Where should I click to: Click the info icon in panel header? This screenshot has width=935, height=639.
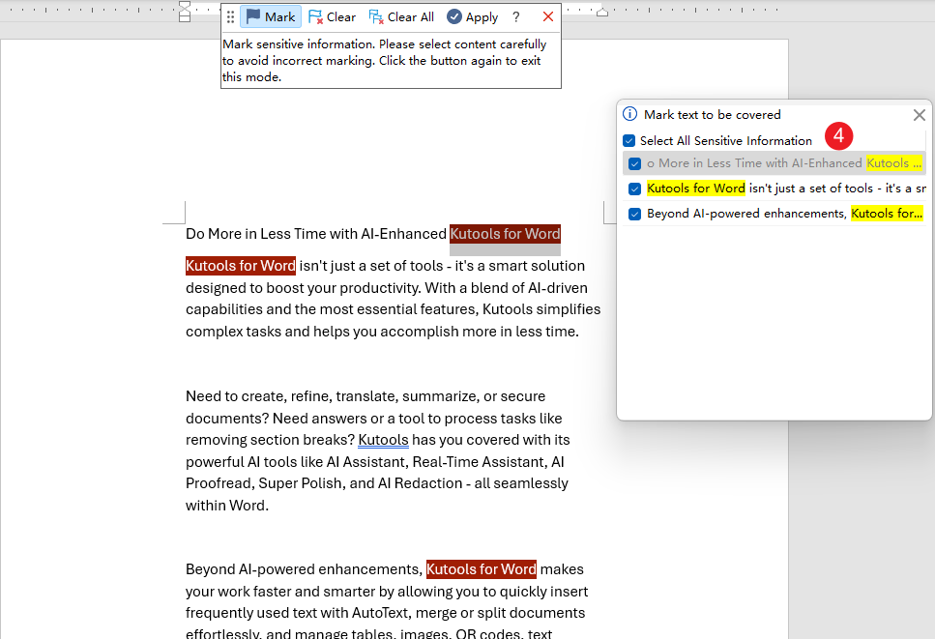point(629,114)
